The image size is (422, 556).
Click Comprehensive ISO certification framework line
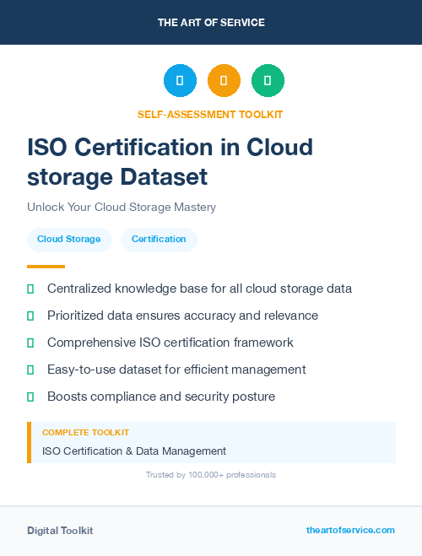pyautogui.click(x=170, y=343)
